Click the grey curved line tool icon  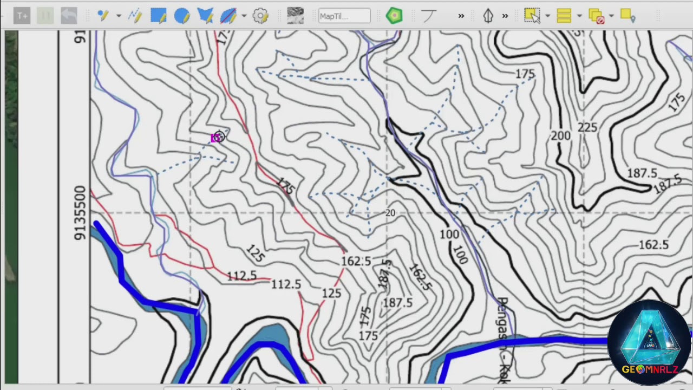pos(428,16)
